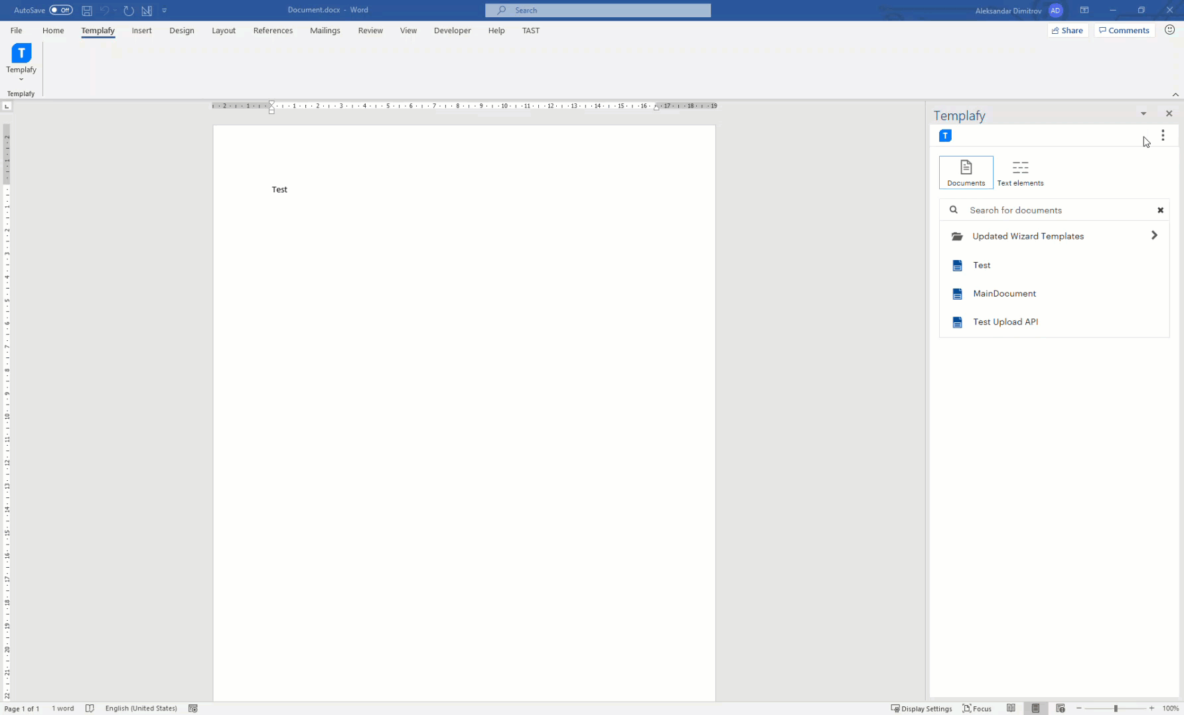1184x715 pixels.
Task: Open Ribbon Display Options icon
Action: [x=1084, y=10]
